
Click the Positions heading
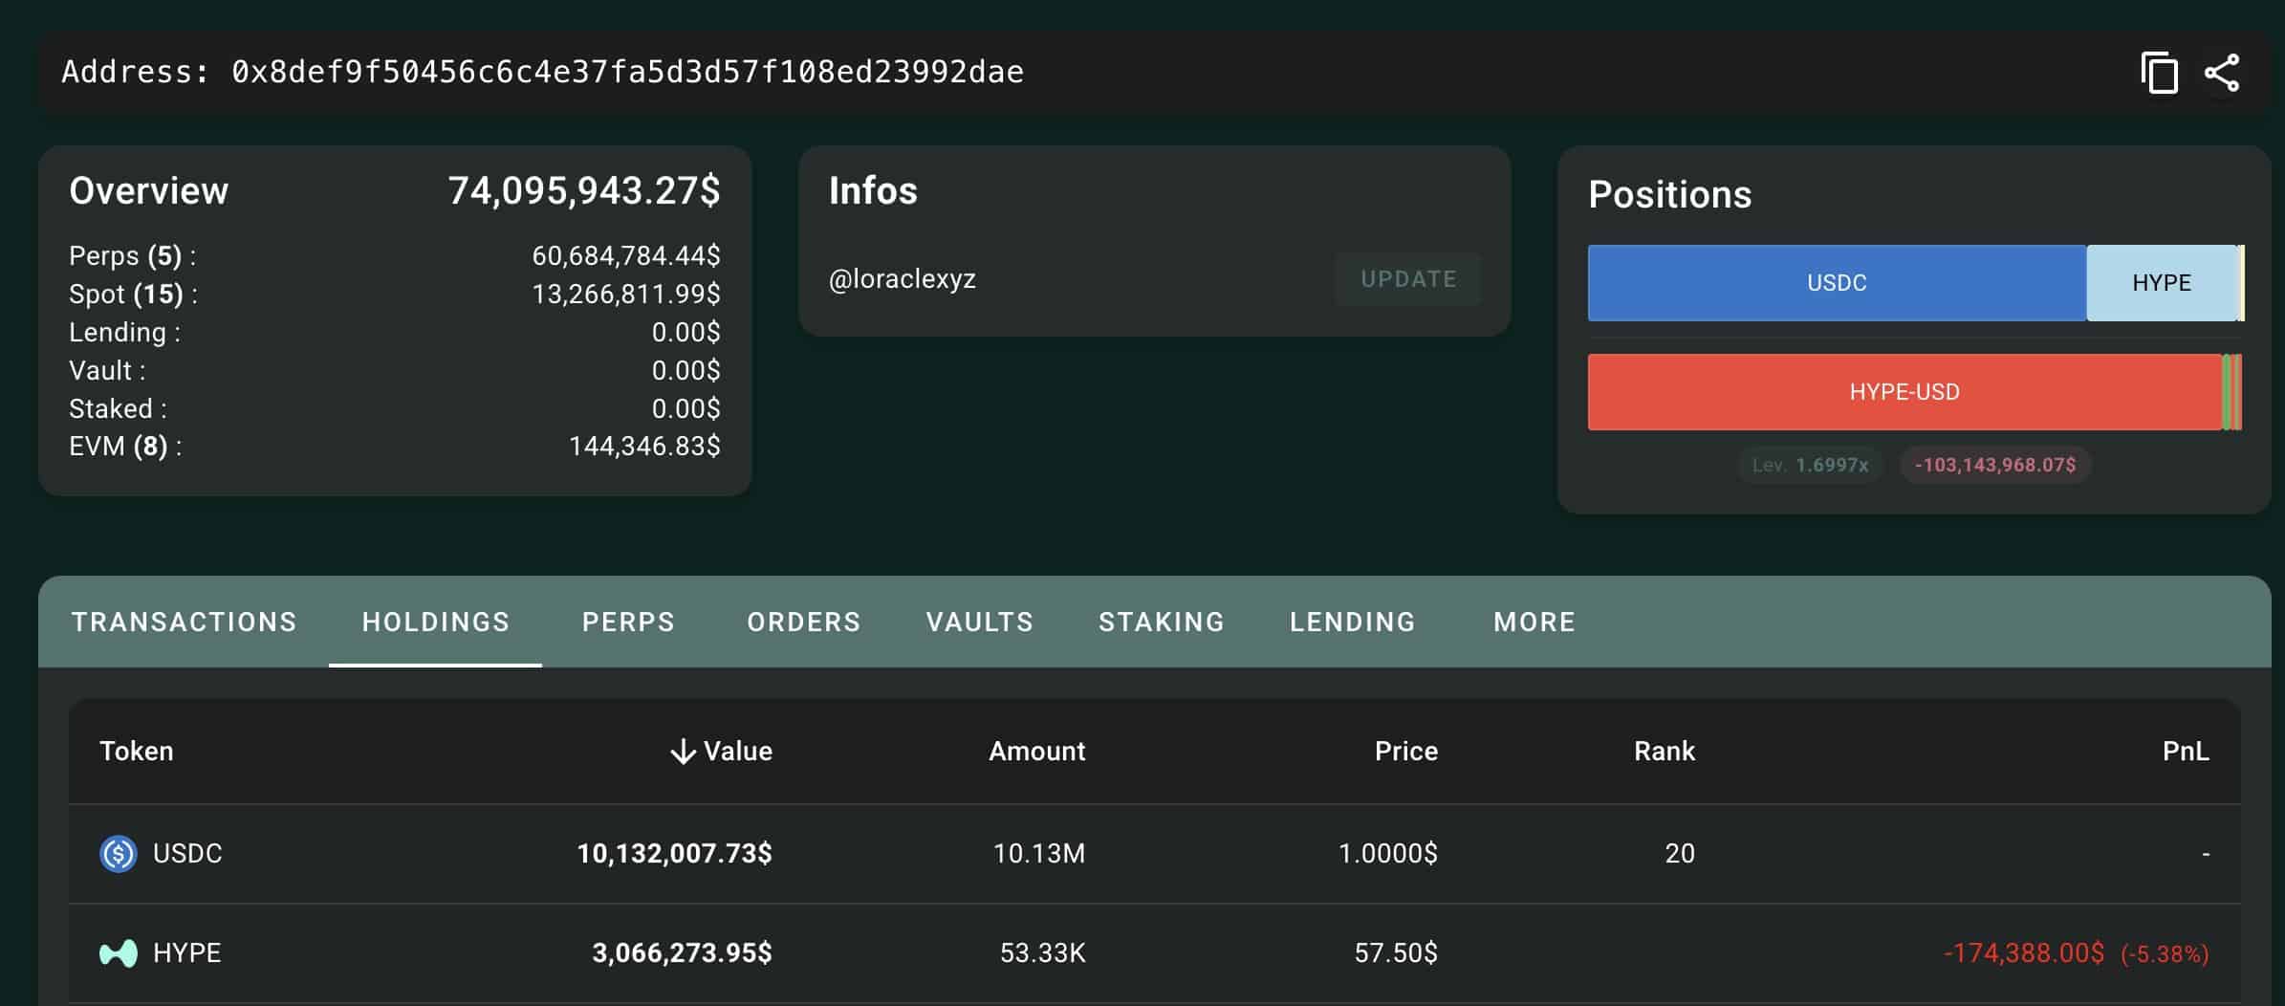click(1670, 195)
